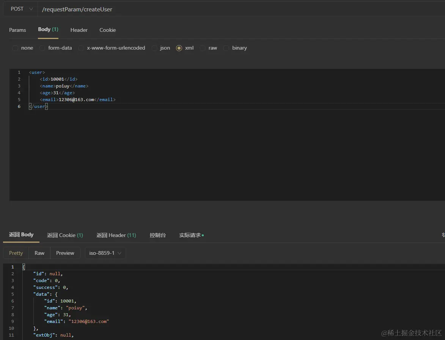Click the /requestParam/createUser URL field
445x340 pixels.
click(241, 9)
